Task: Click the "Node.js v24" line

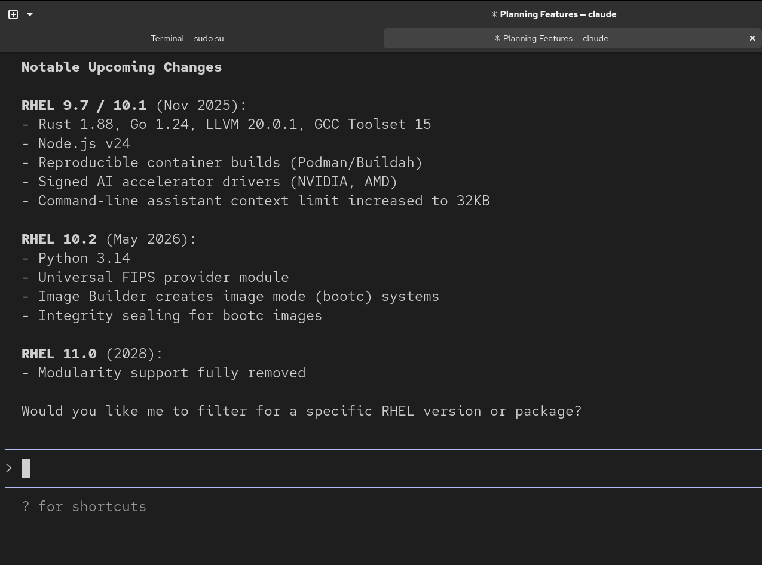Action: 84,143
